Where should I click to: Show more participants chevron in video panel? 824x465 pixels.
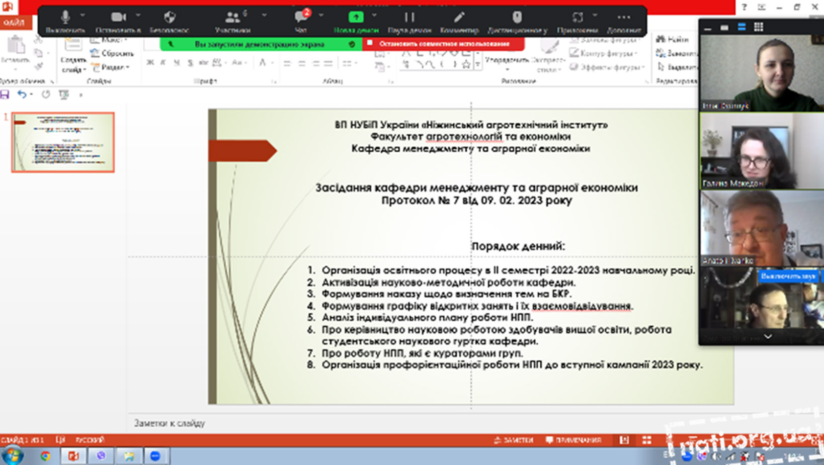pos(768,336)
